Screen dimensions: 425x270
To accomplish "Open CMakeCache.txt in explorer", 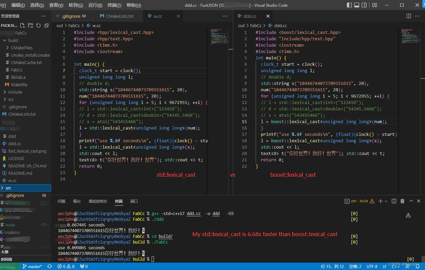I will [x=26, y=62].
